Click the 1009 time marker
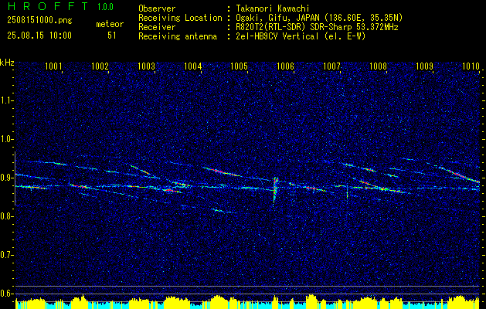This screenshot has width=486, height=309. pos(425,66)
